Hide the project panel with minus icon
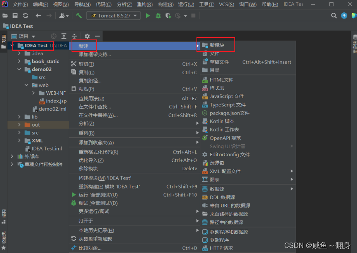The height and width of the screenshot is (253, 357). click(97, 36)
